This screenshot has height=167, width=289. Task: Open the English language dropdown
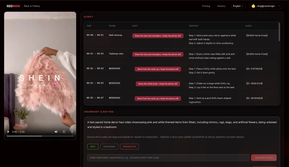coord(238,6)
